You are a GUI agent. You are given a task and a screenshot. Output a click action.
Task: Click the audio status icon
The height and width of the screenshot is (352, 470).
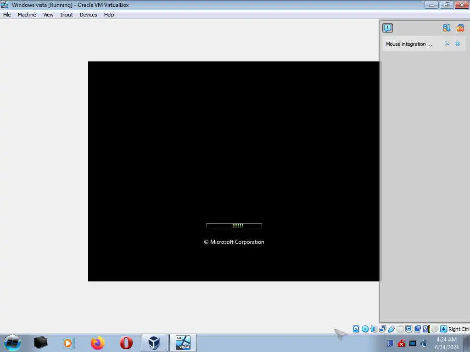(374, 329)
